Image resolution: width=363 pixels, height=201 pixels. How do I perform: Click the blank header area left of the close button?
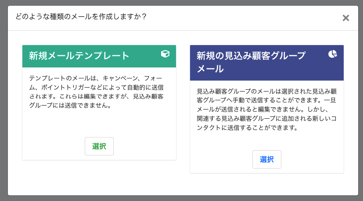pos(263,18)
